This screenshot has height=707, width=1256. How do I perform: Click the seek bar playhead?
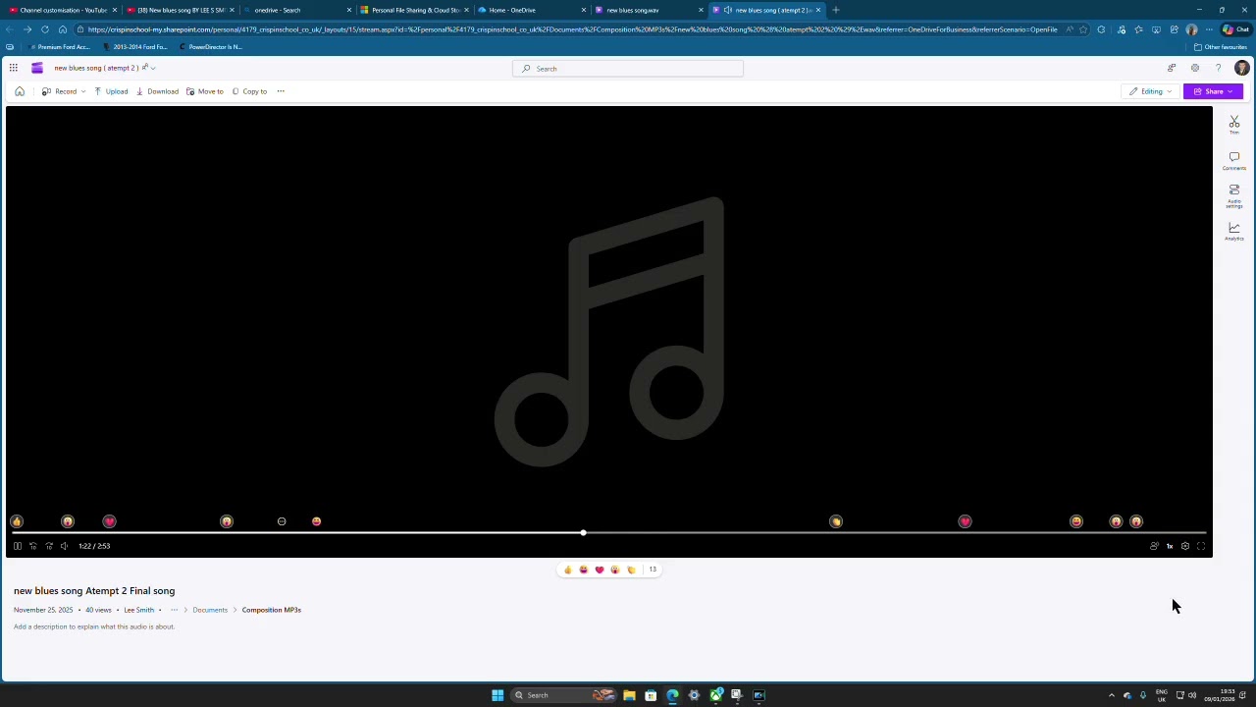[x=583, y=533]
